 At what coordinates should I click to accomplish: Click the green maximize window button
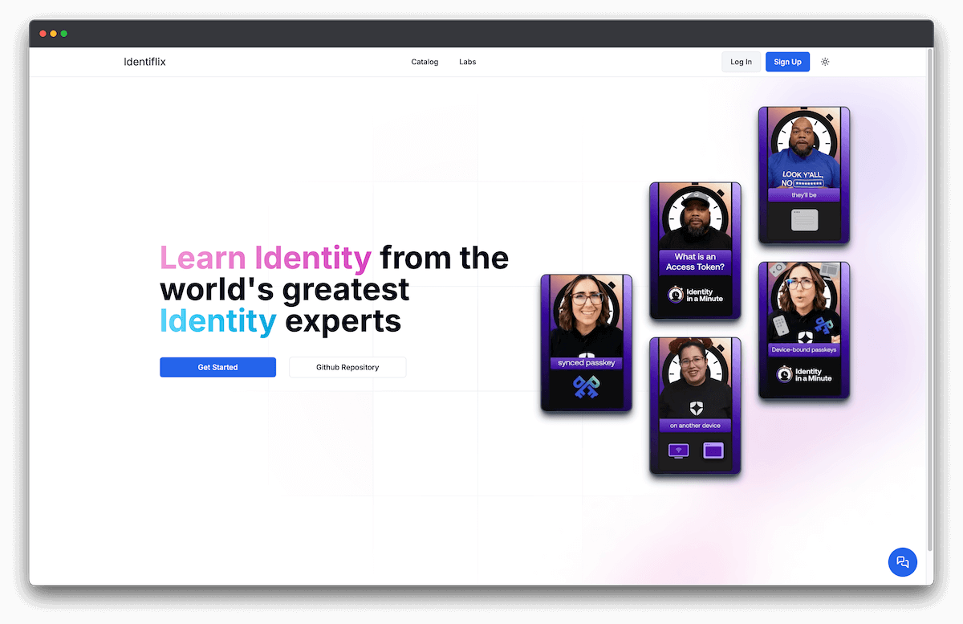64,34
